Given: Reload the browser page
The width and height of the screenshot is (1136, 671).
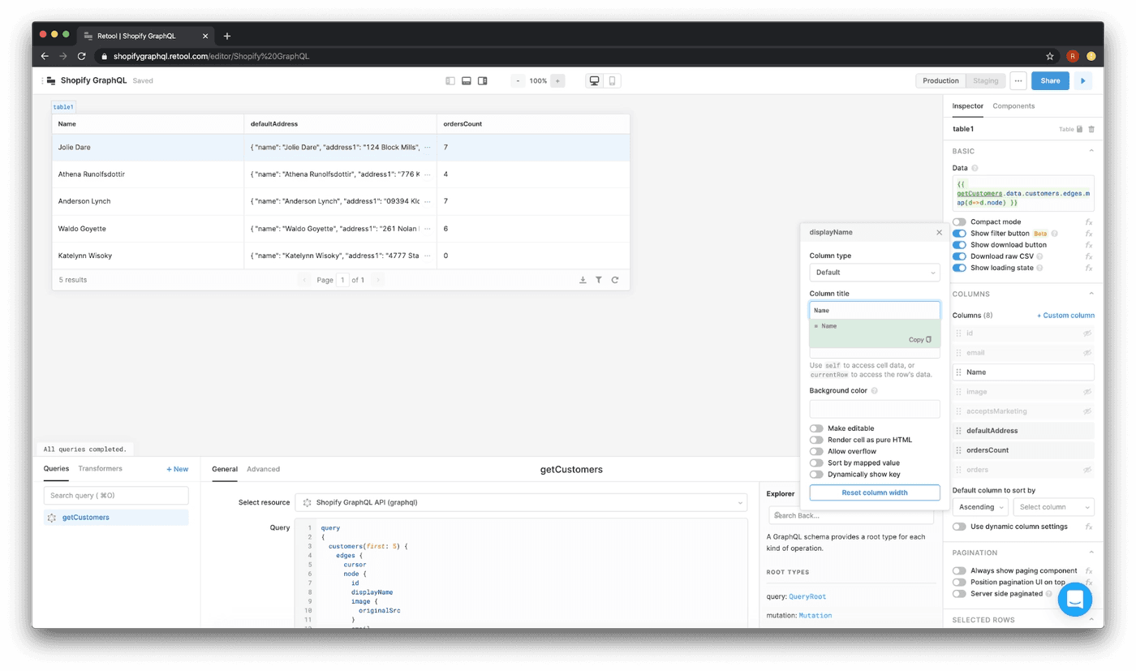Looking at the screenshot, I should click(81, 56).
